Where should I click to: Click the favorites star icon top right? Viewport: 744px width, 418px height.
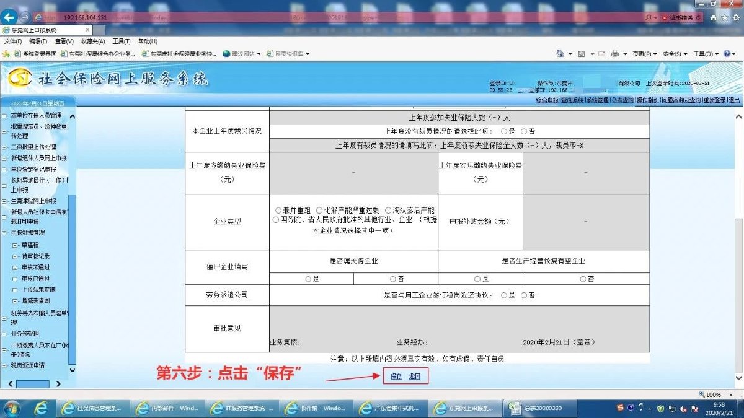tap(724, 17)
